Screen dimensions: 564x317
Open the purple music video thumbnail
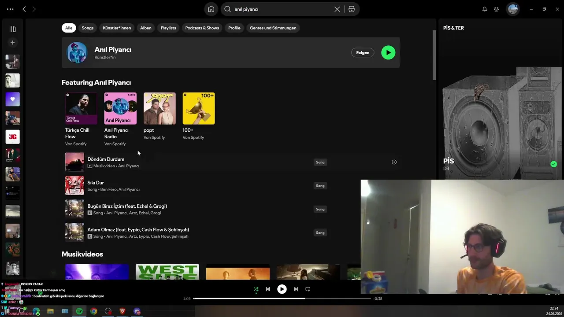pyautogui.click(x=97, y=272)
